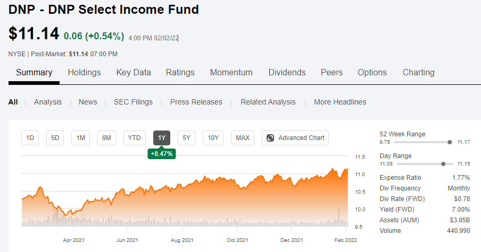Open the Holdings tab

coord(85,73)
